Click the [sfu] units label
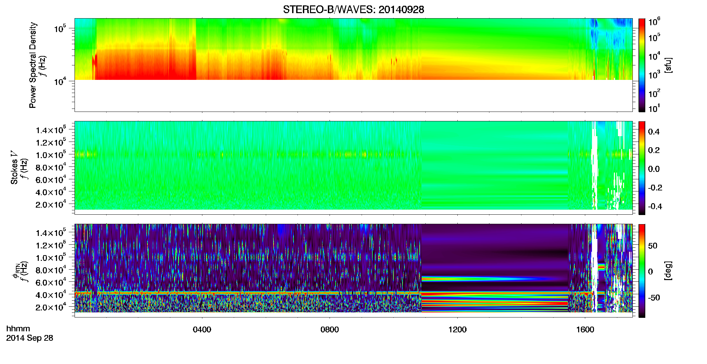This screenshot has width=707, height=364. (668, 65)
